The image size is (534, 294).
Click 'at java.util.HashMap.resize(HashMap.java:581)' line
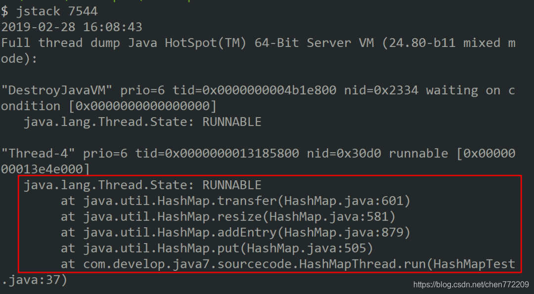click(x=228, y=216)
